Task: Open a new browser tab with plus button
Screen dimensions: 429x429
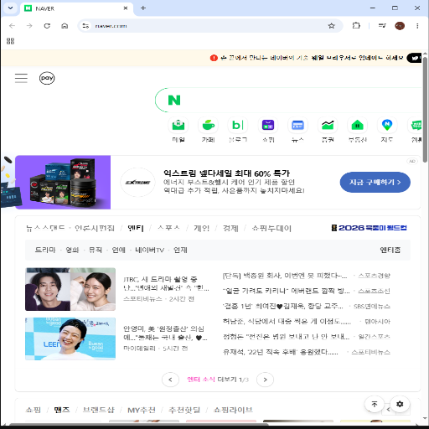Action: coord(143,8)
